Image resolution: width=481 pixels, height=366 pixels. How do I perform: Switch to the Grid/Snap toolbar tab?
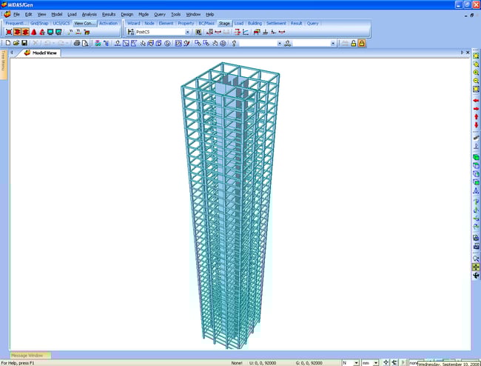pos(39,23)
